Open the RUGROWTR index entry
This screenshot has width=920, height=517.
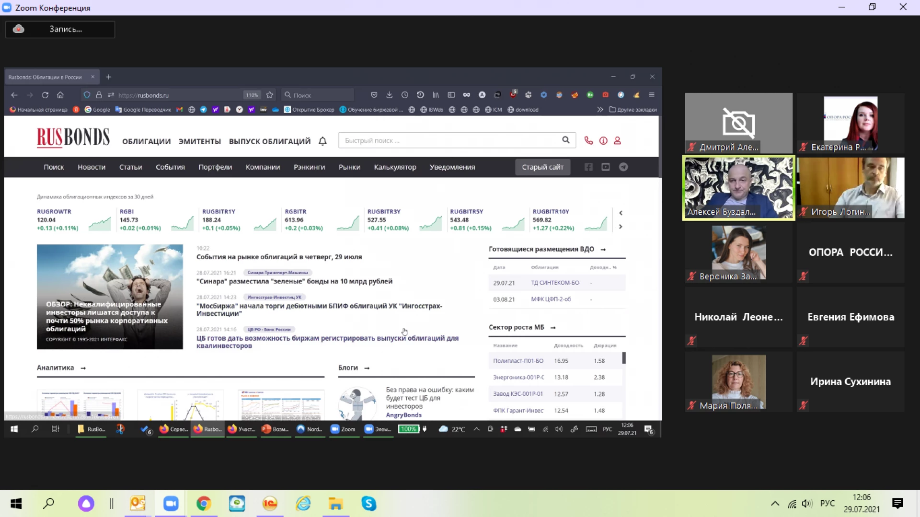74,220
